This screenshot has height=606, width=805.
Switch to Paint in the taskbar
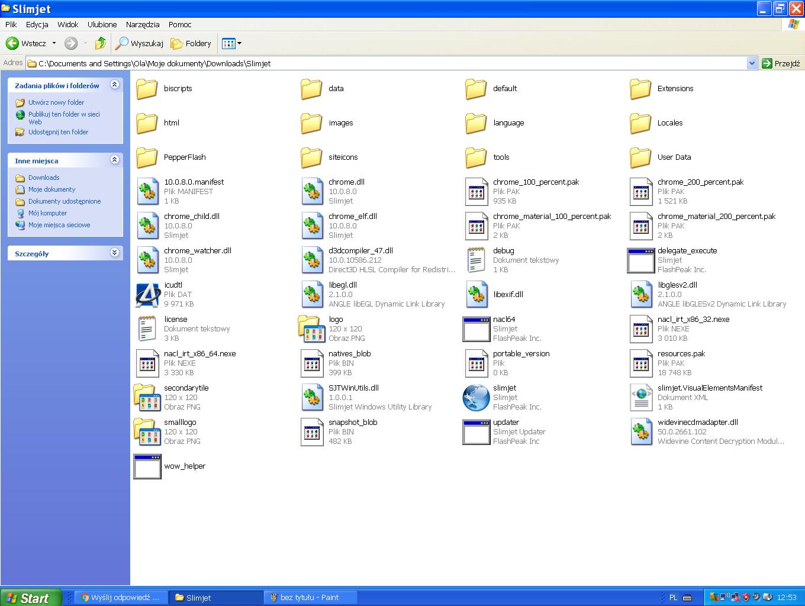click(x=309, y=598)
